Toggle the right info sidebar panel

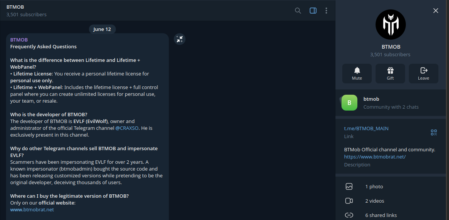(x=313, y=11)
